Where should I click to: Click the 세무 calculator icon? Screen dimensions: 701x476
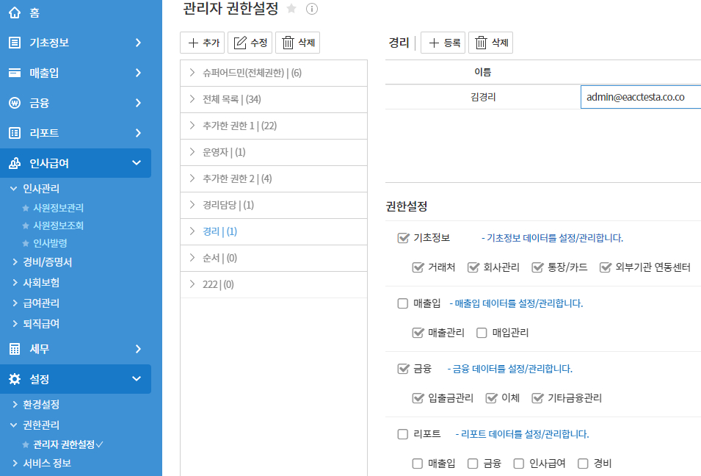(x=14, y=349)
